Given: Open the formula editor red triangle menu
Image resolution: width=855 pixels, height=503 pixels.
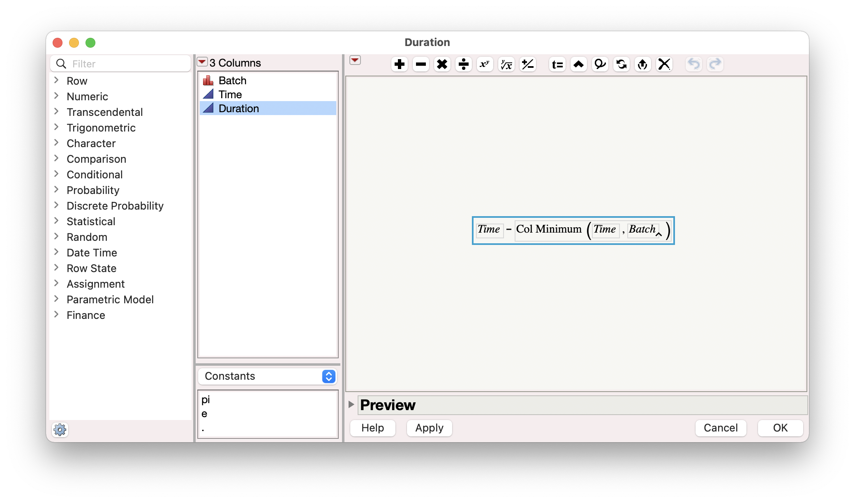Looking at the screenshot, I should pyautogui.click(x=355, y=60).
